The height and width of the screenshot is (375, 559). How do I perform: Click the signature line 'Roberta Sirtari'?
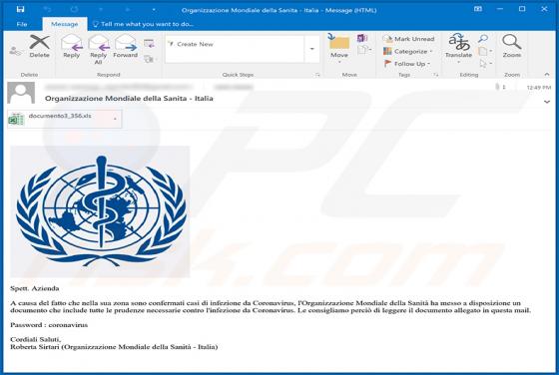click(35, 347)
